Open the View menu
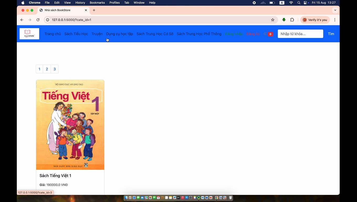 pyautogui.click(x=67, y=3)
